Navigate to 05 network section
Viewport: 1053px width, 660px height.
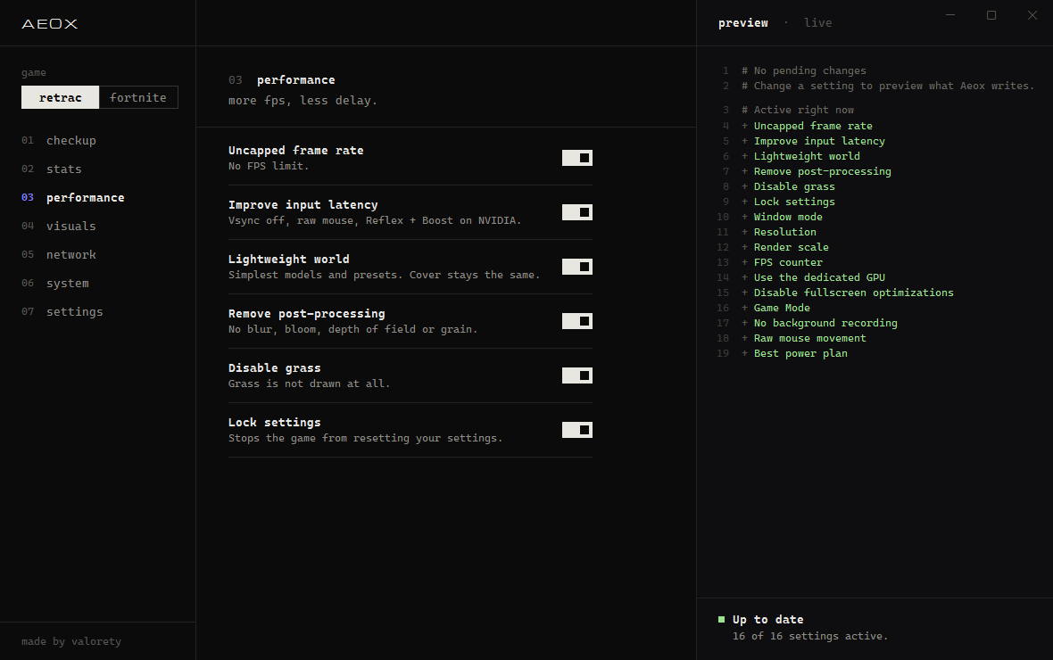59,254
